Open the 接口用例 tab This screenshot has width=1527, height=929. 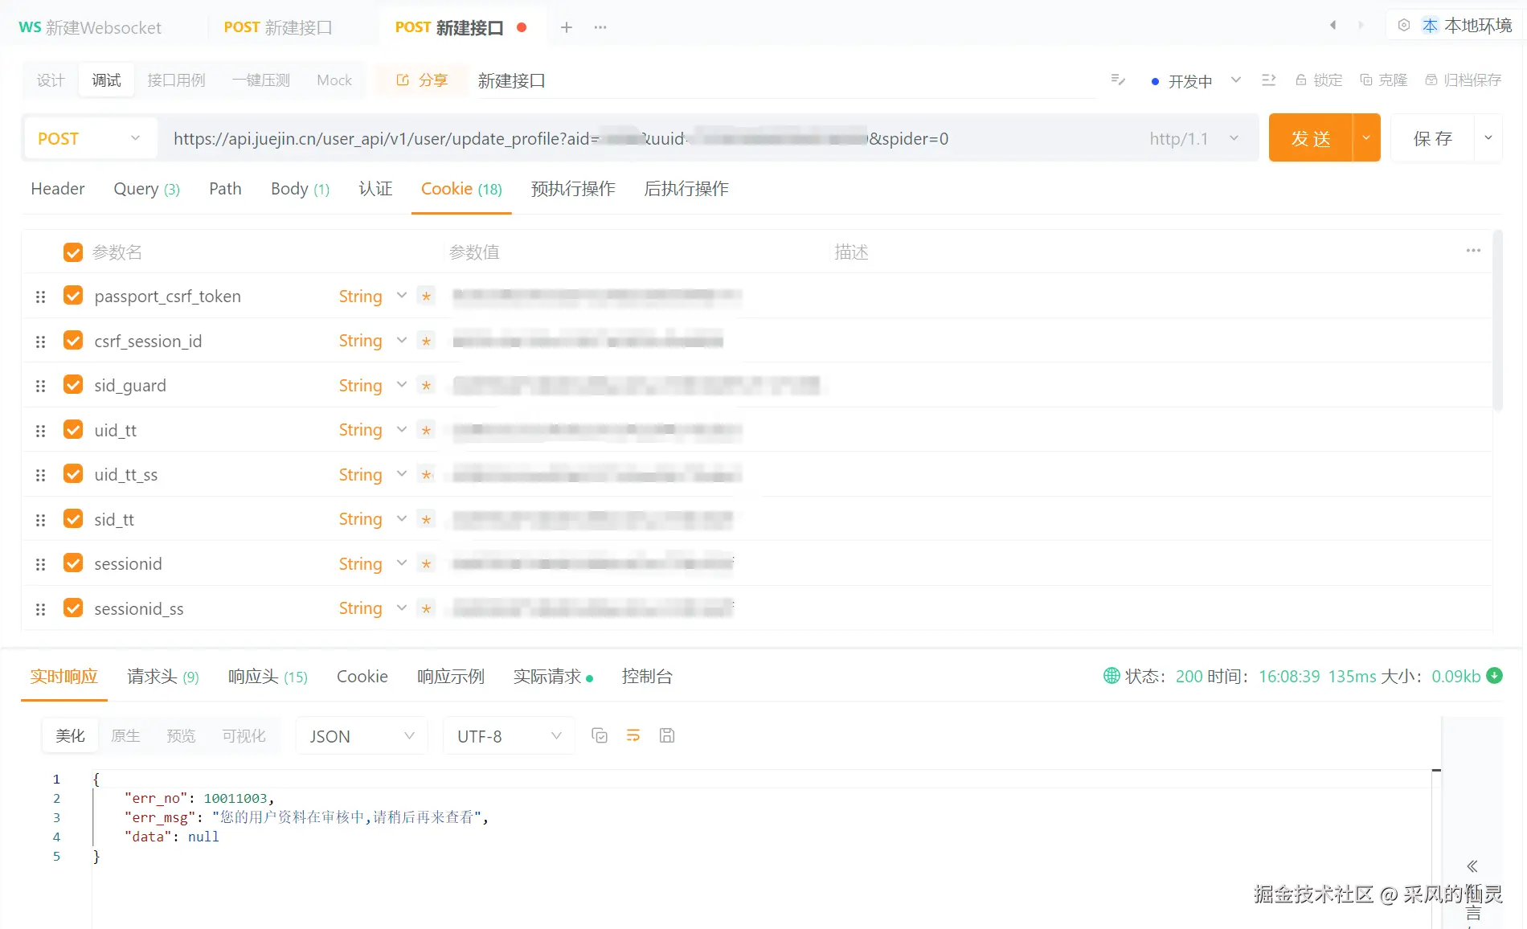click(176, 80)
